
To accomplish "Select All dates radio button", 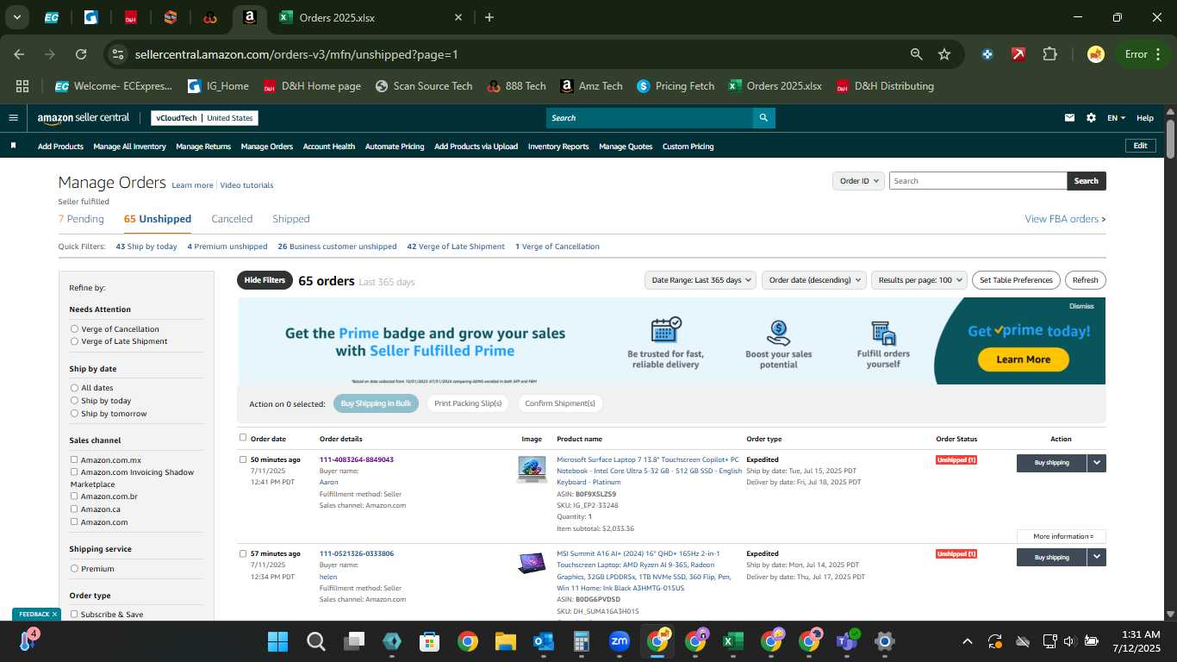I will (74, 388).
